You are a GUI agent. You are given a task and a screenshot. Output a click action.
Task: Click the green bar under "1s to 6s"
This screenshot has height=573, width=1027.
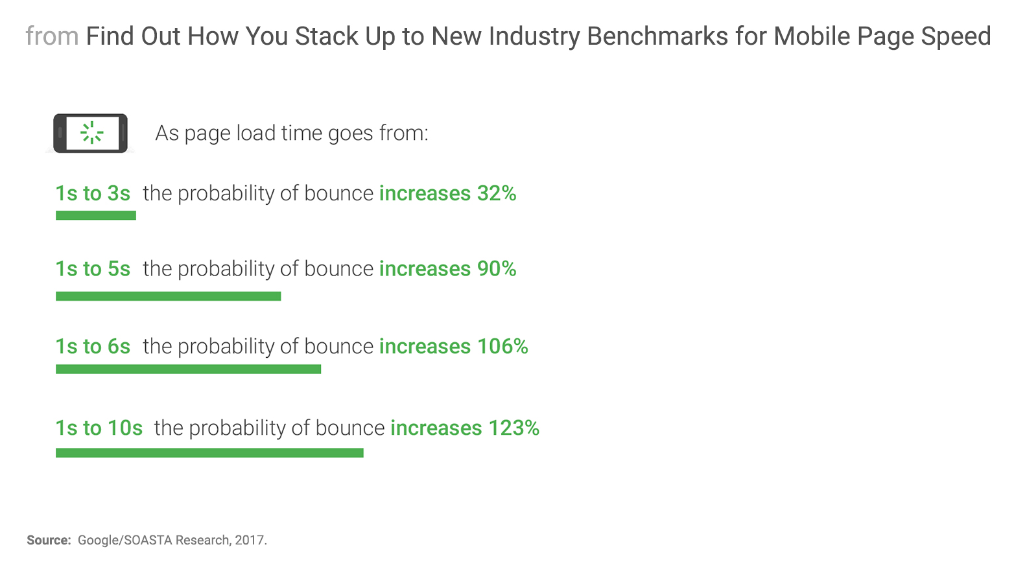[188, 369]
